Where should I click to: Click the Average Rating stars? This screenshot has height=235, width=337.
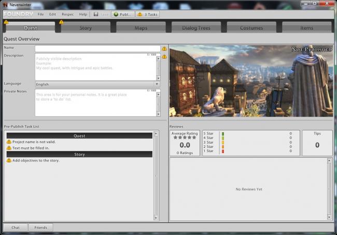[185, 137]
